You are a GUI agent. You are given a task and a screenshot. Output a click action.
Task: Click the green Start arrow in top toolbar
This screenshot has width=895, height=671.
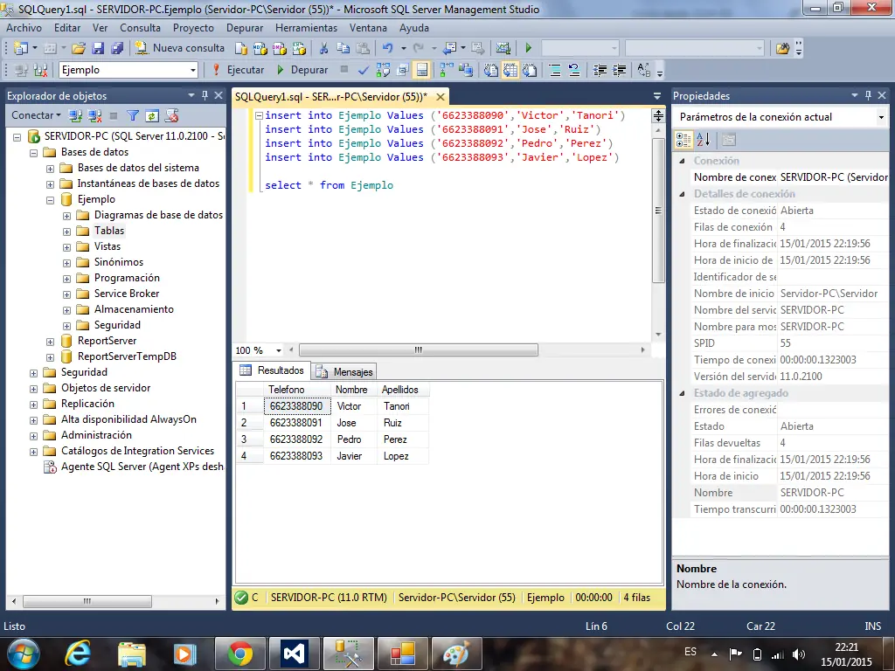pos(528,49)
